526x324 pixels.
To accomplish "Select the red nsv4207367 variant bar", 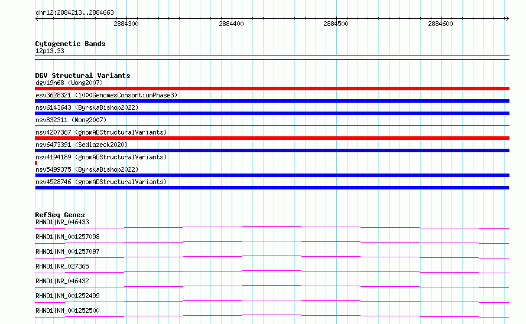I will 272,138.
